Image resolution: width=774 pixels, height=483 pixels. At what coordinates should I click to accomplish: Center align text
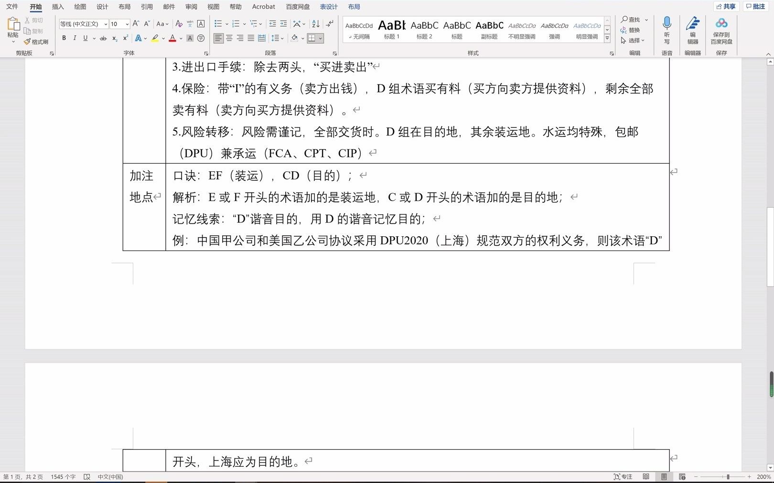(x=229, y=38)
